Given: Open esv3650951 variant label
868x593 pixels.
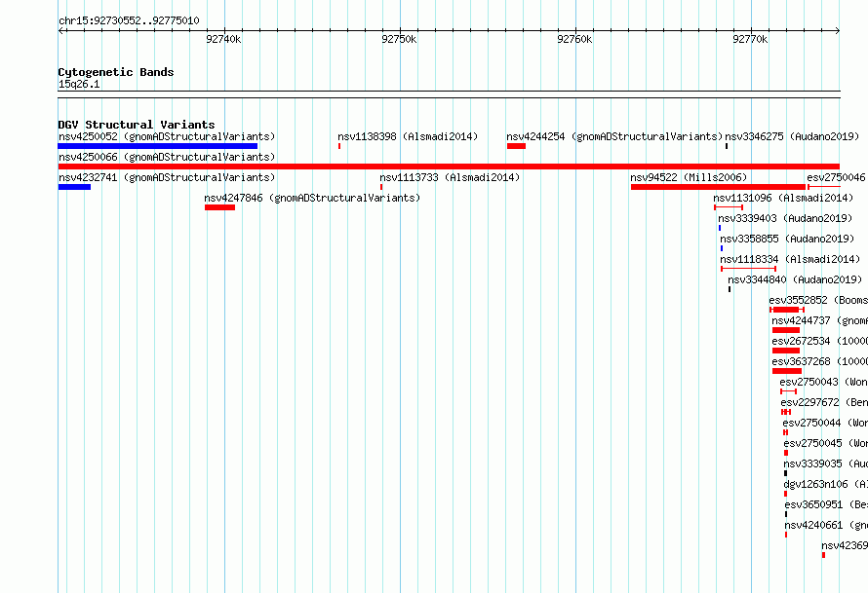Looking at the screenshot, I should [x=826, y=504].
